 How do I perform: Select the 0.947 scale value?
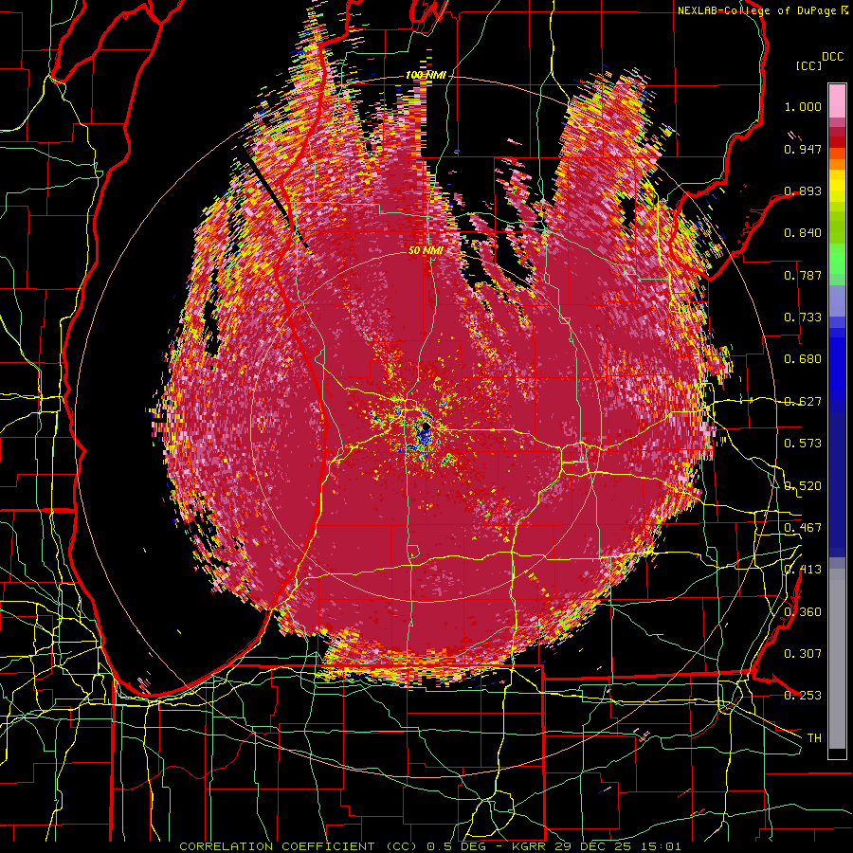[803, 149]
